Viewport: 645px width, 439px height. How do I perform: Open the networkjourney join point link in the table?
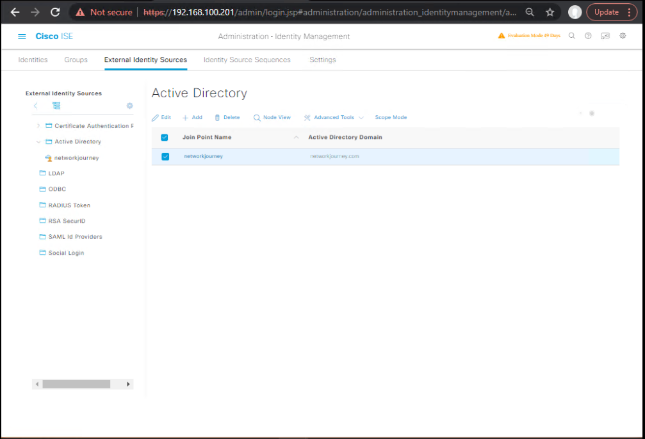203,157
